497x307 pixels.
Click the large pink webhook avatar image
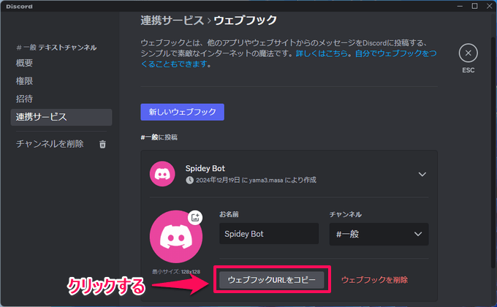(176, 237)
